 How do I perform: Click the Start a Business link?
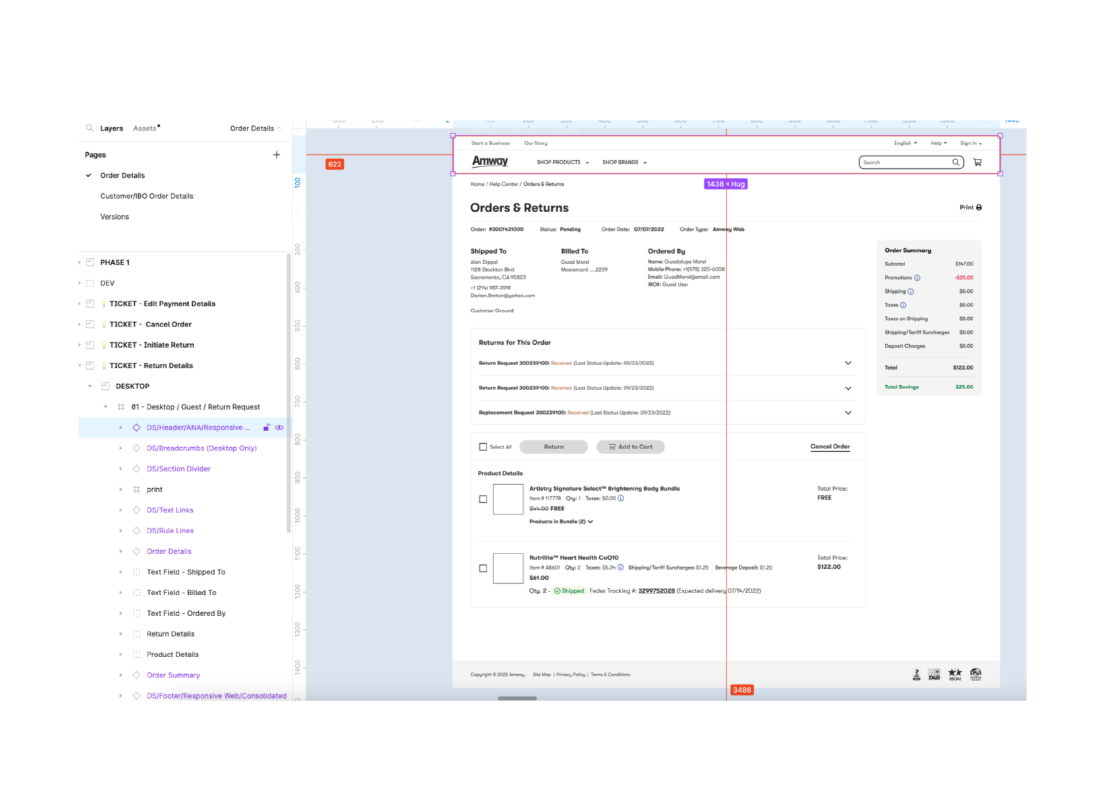pyautogui.click(x=490, y=143)
